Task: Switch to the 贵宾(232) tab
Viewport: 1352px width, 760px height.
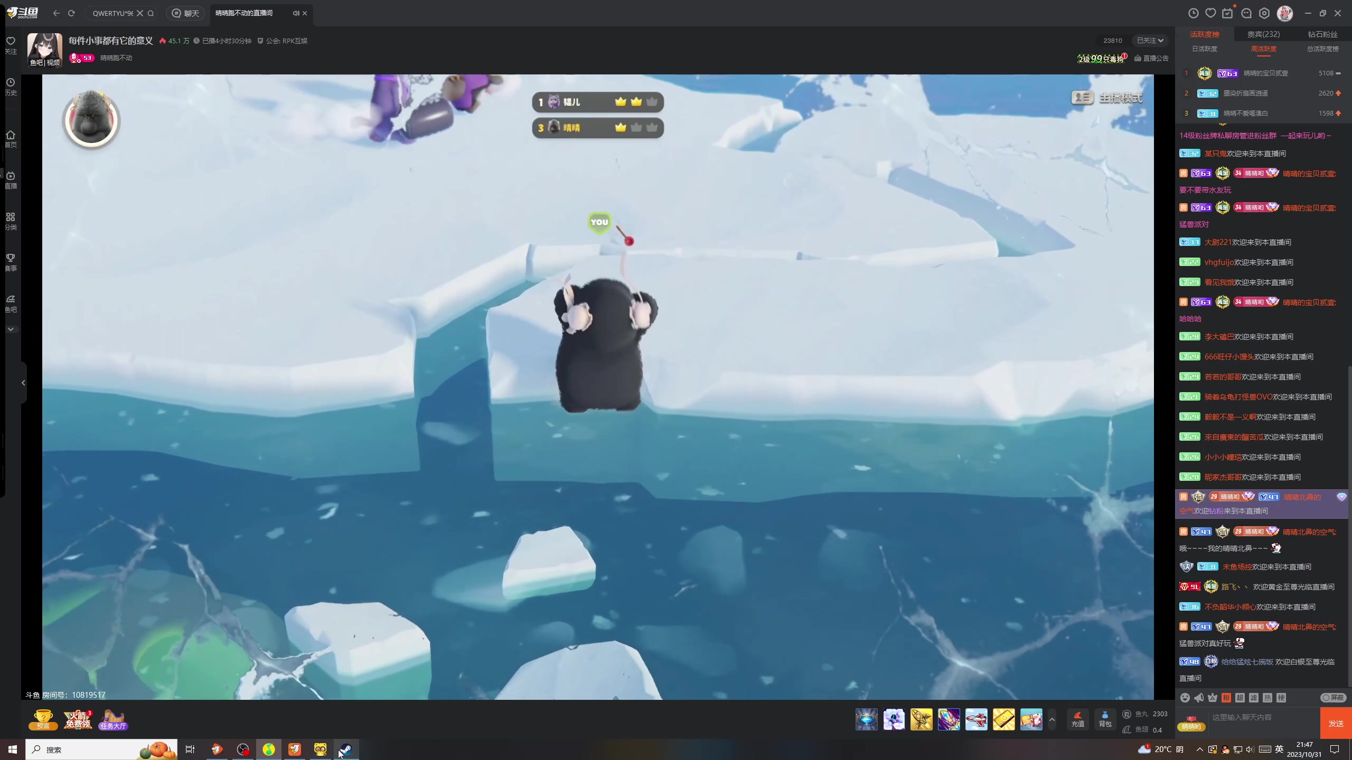Action: coord(1263,34)
